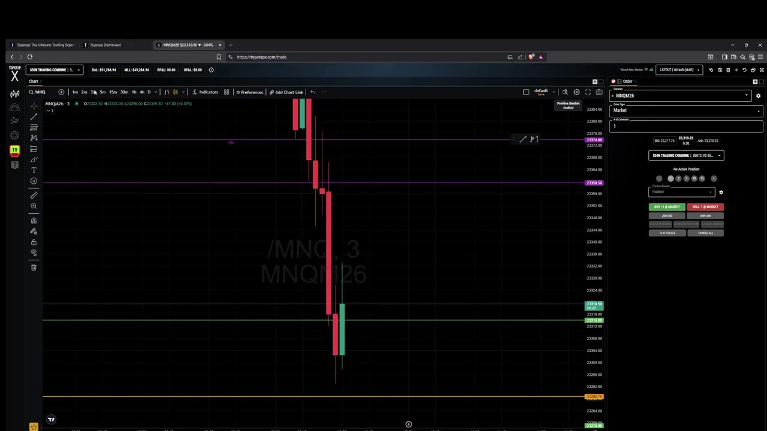Viewport: 767px width, 431px height.
Task: Click the Add Chart Link button
Action: pyautogui.click(x=286, y=92)
